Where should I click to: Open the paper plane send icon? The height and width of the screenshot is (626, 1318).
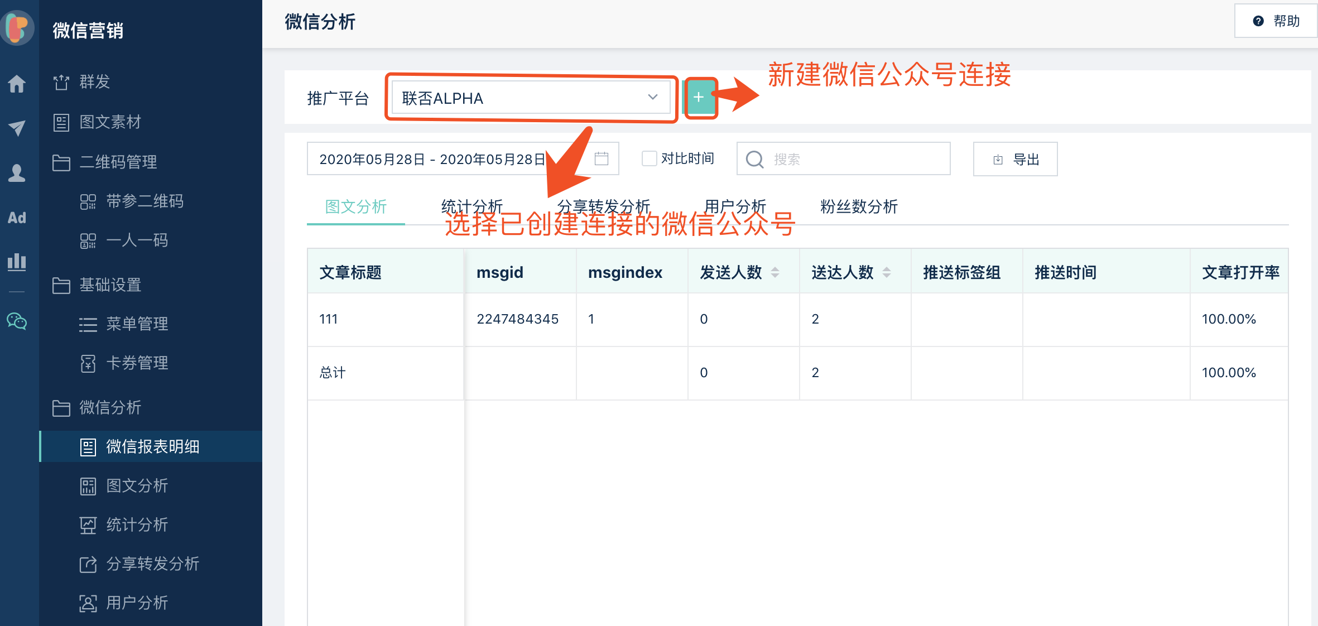coord(17,128)
